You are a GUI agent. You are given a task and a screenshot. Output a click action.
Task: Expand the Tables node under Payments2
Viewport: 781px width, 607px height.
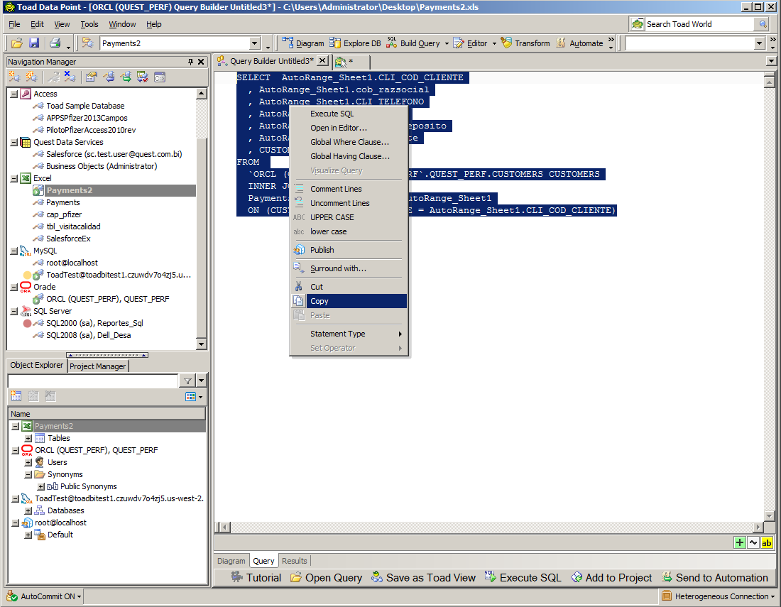coord(28,439)
